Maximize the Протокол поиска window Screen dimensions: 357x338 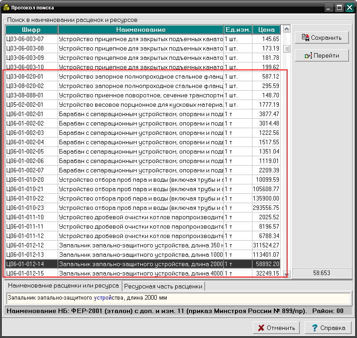[x=339, y=8]
